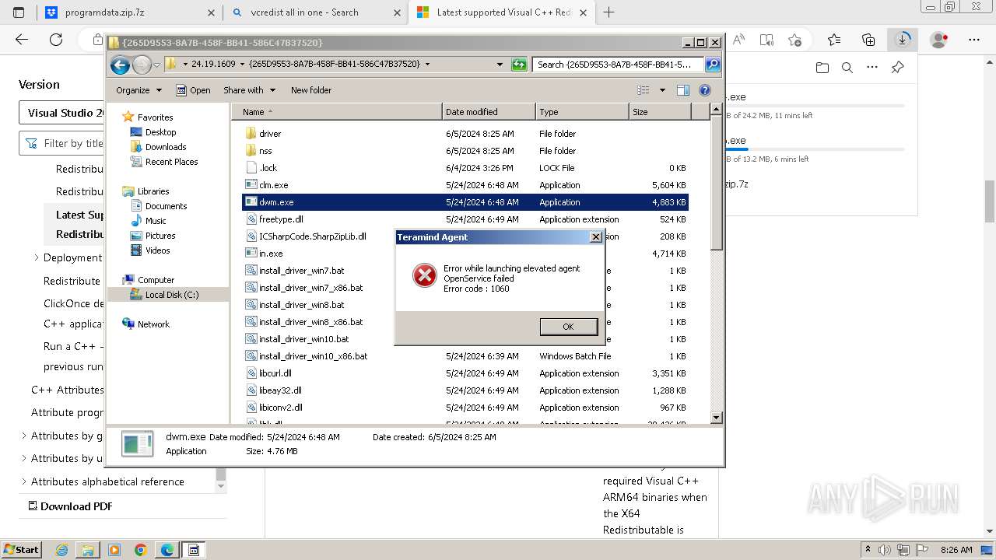
Task: Click the Explorer address bar refresh icon
Action: pyautogui.click(x=520, y=65)
